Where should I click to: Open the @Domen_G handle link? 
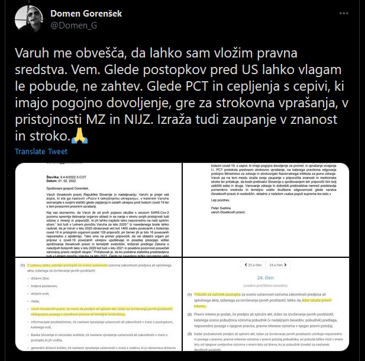pyautogui.click(x=73, y=25)
